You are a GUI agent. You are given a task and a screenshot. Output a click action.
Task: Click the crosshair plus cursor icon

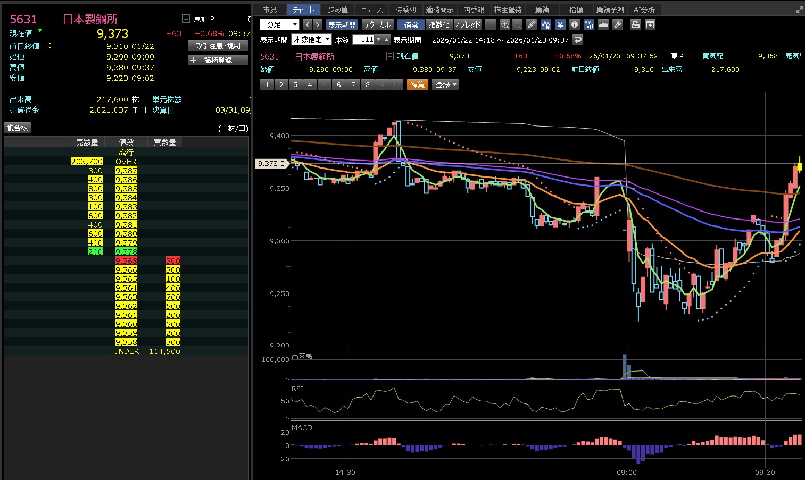[x=491, y=24]
